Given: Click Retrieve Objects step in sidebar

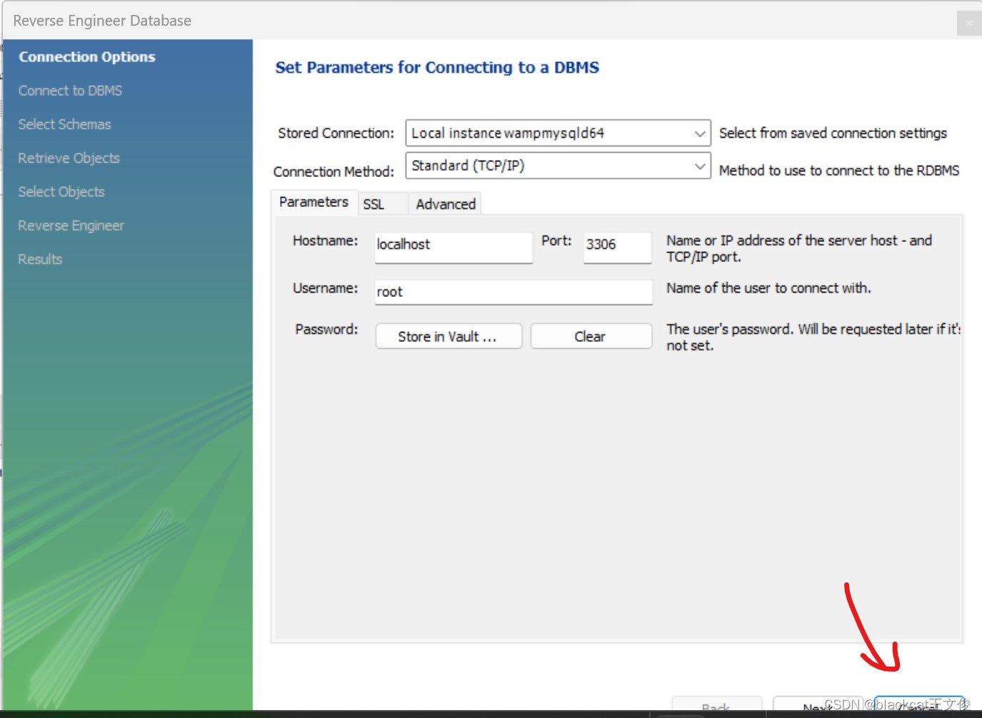Looking at the screenshot, I should (x=69, y=158).
